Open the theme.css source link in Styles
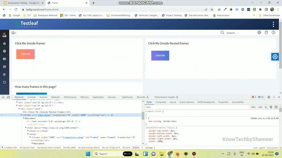 point(264,118)
